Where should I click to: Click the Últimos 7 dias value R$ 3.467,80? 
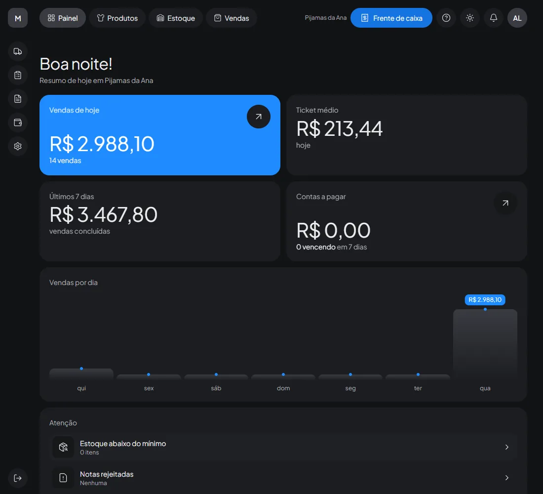103,214
